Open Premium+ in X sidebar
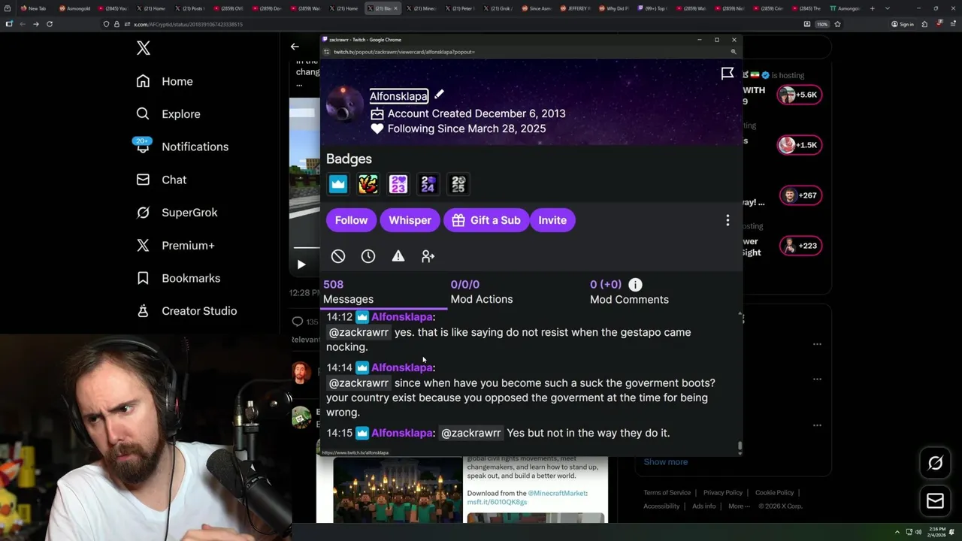962x541 pixels. tap(175, 245)
